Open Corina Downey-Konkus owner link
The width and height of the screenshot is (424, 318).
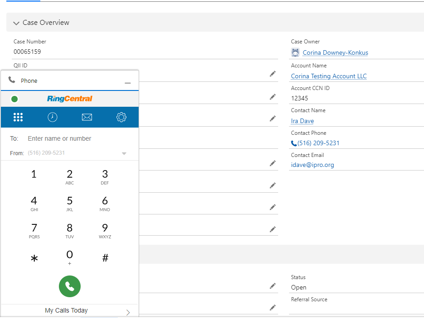(x=335, y=52)
